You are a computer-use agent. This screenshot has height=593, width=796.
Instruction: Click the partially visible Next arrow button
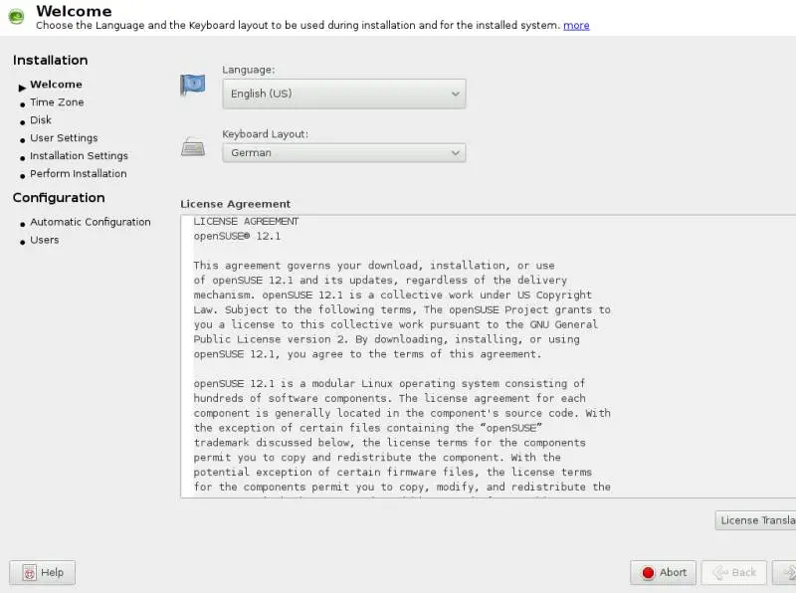coord(784,573)
